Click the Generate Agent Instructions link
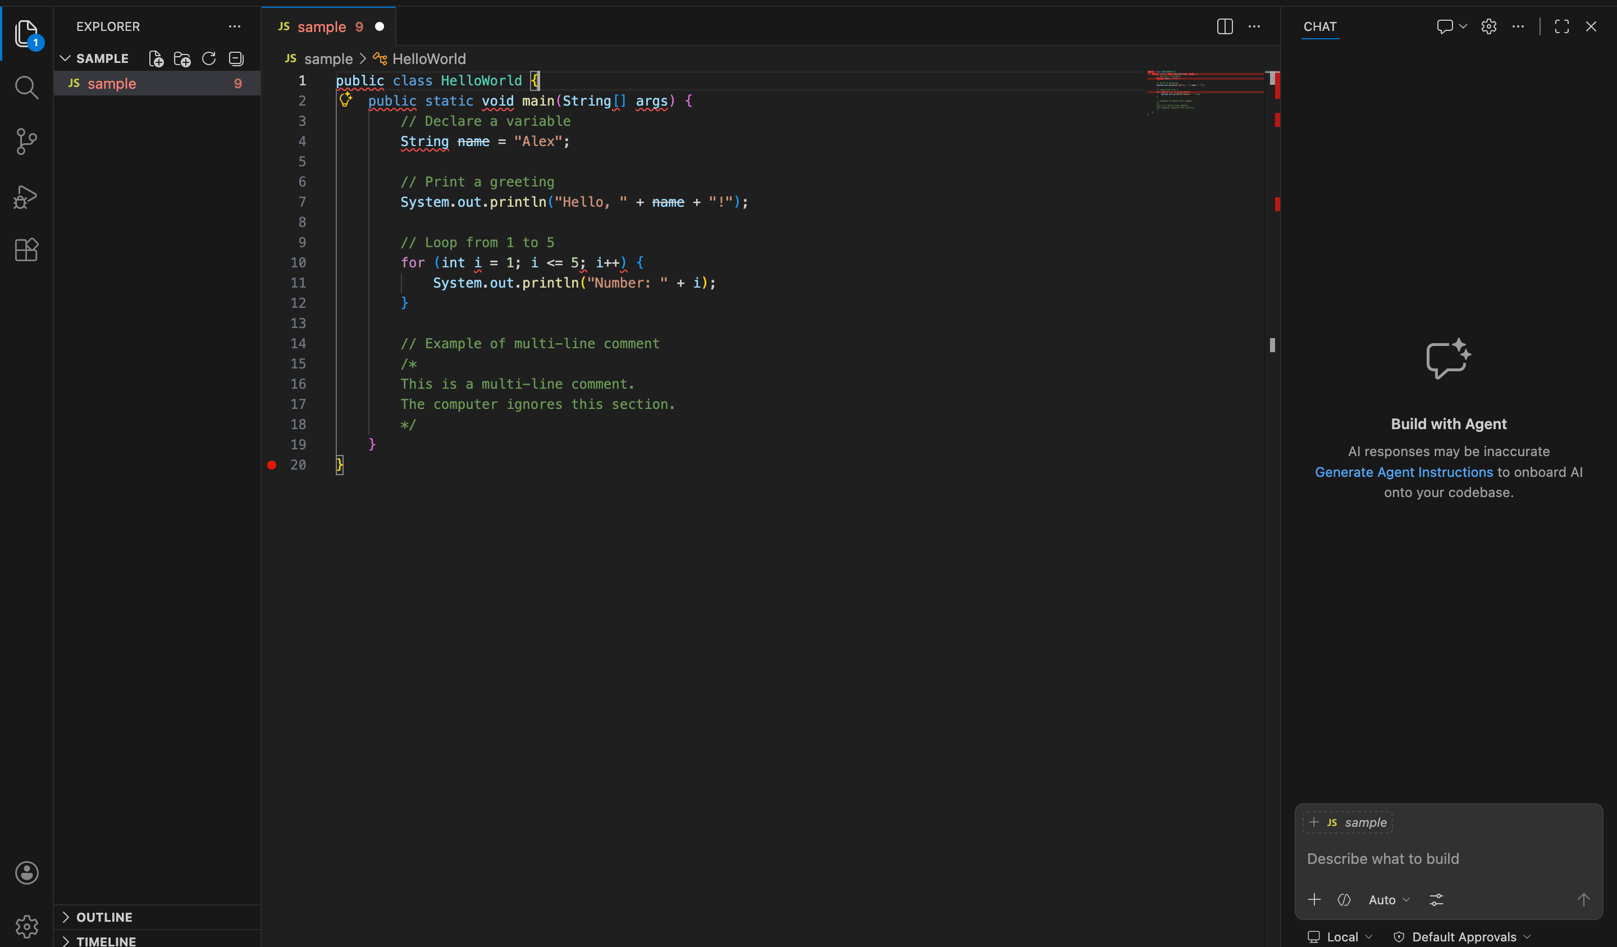The width and height of the screenshot is (1617, 947). point(1403,472)
